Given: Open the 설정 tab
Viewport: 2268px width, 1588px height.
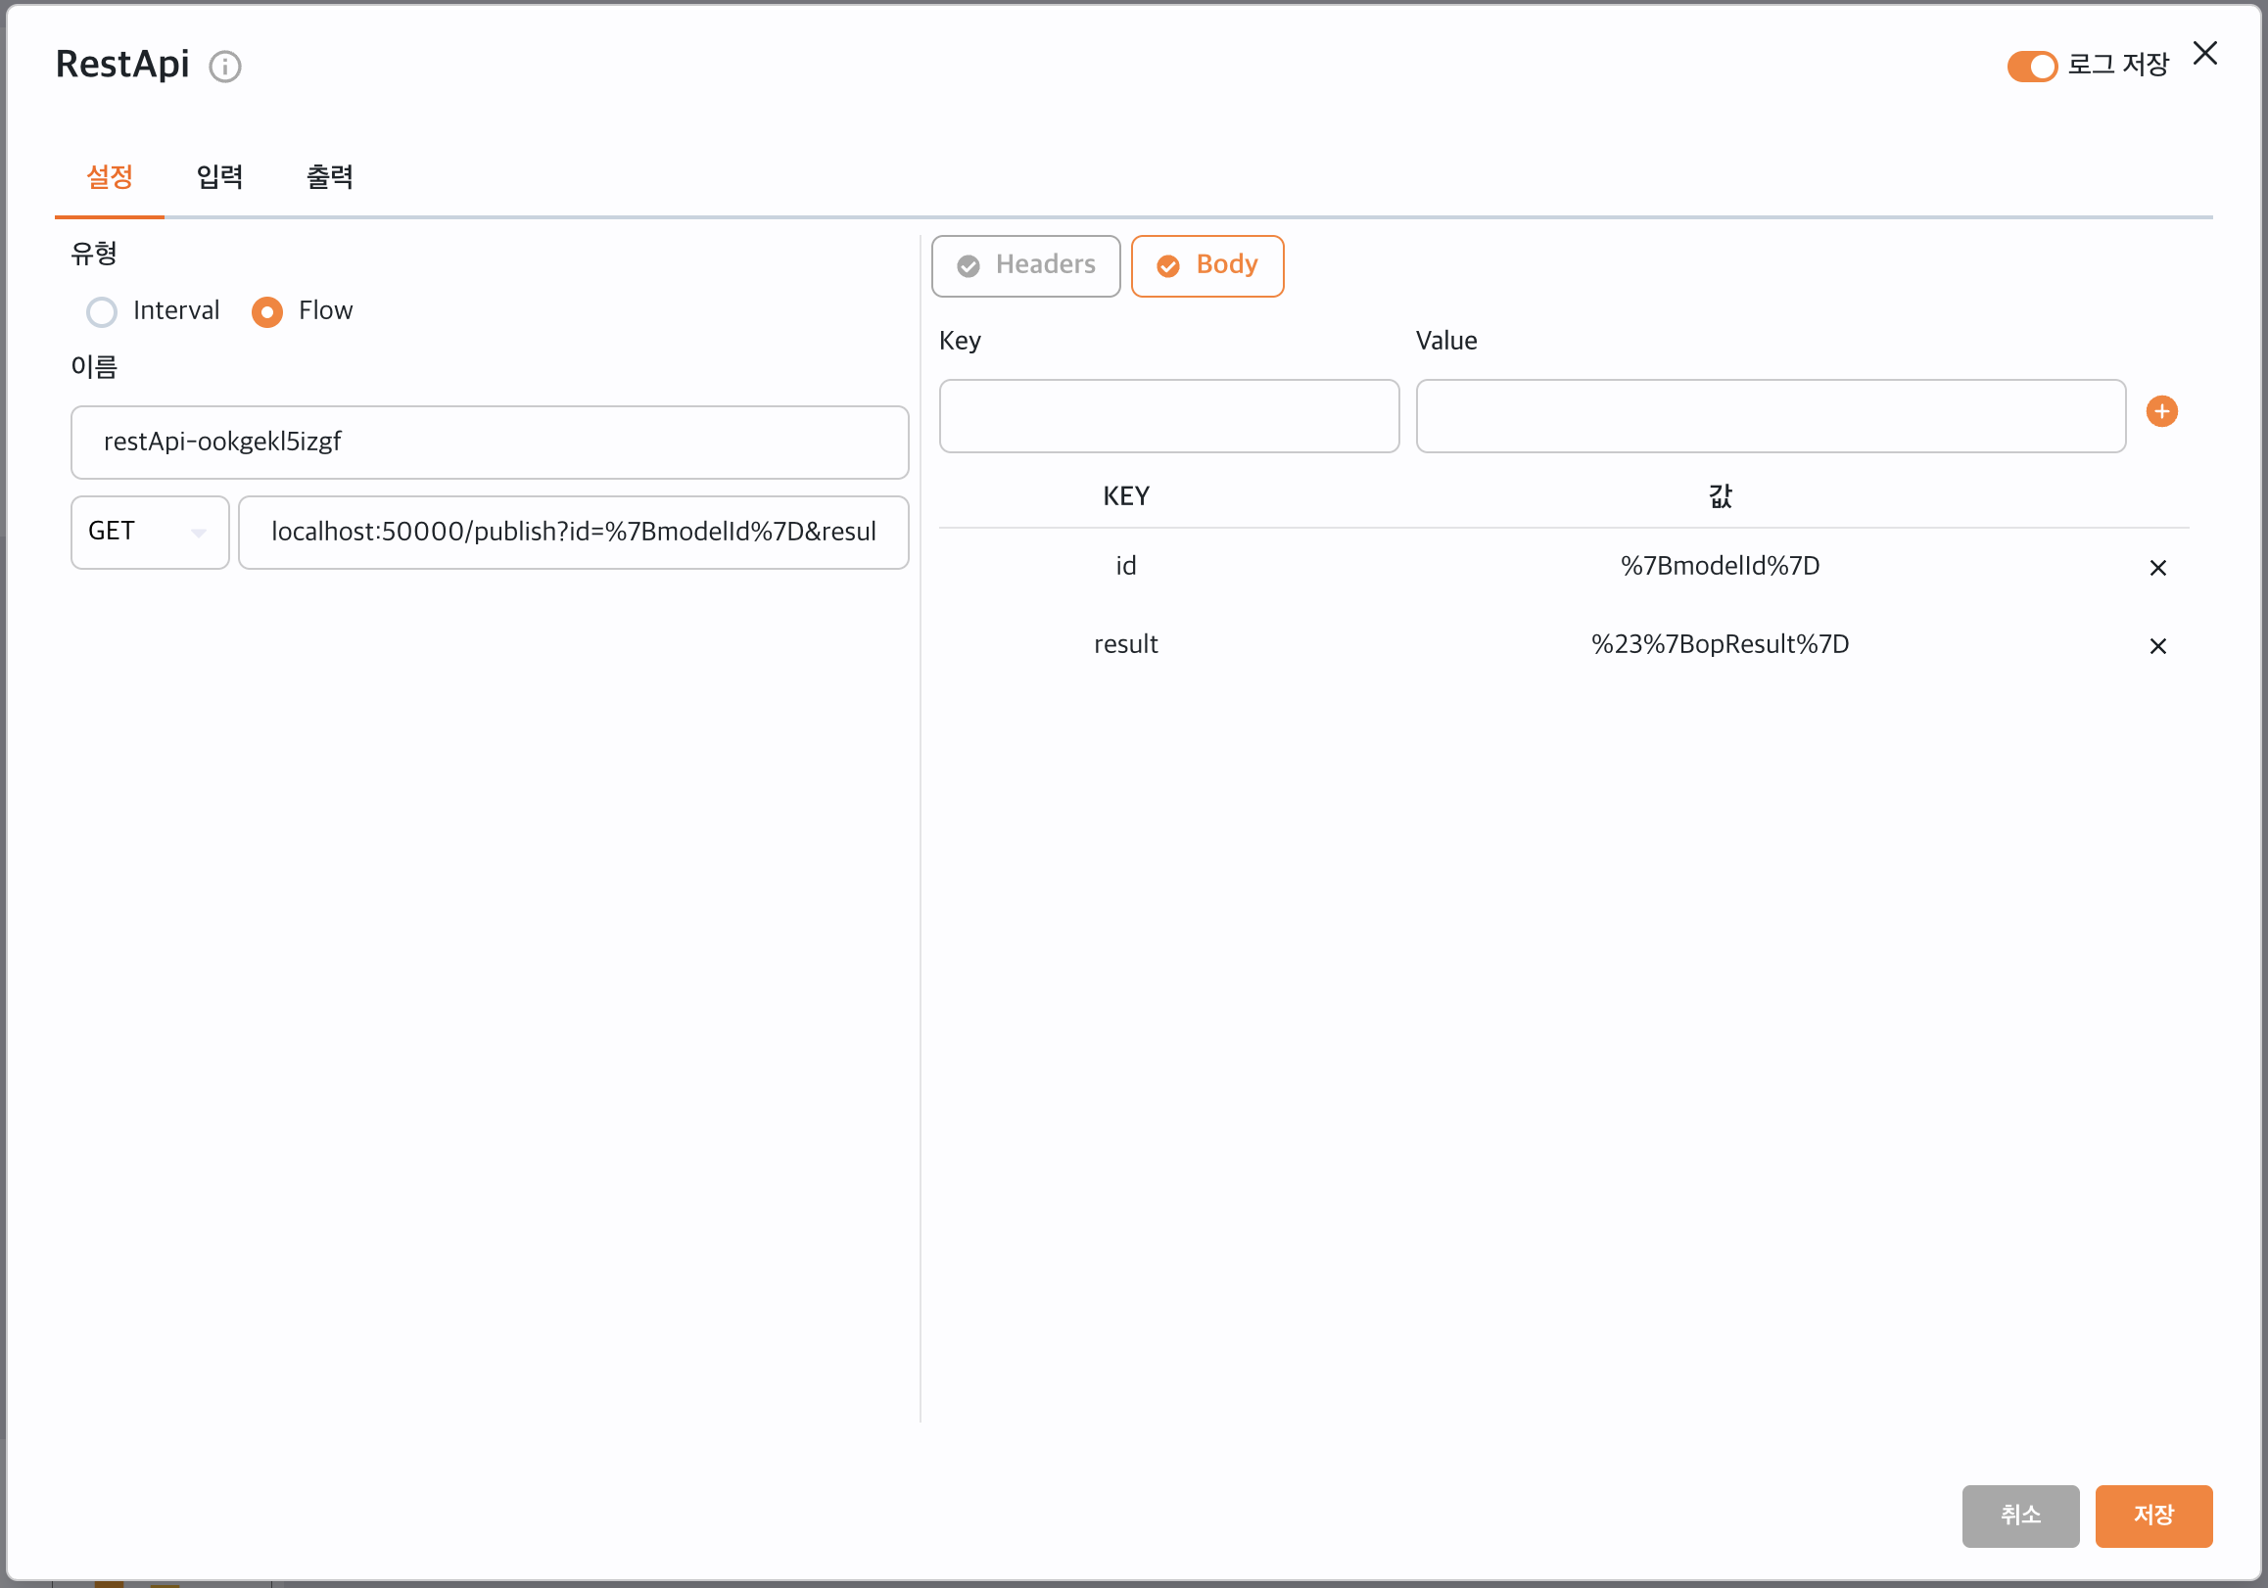Looking at the screenshot, I should [x=110, y=178].
